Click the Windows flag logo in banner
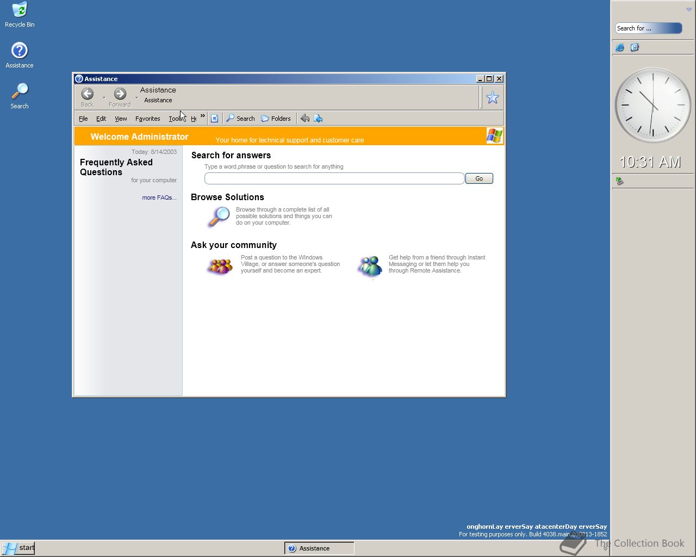The height and width of the screenshot is (557, 696). click(x=495, y=135)
